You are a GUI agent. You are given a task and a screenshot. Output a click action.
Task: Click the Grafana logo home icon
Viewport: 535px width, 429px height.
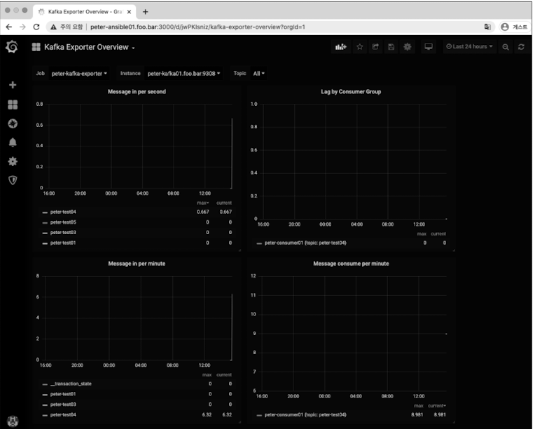pyautogui.click(x=13, y=47)
